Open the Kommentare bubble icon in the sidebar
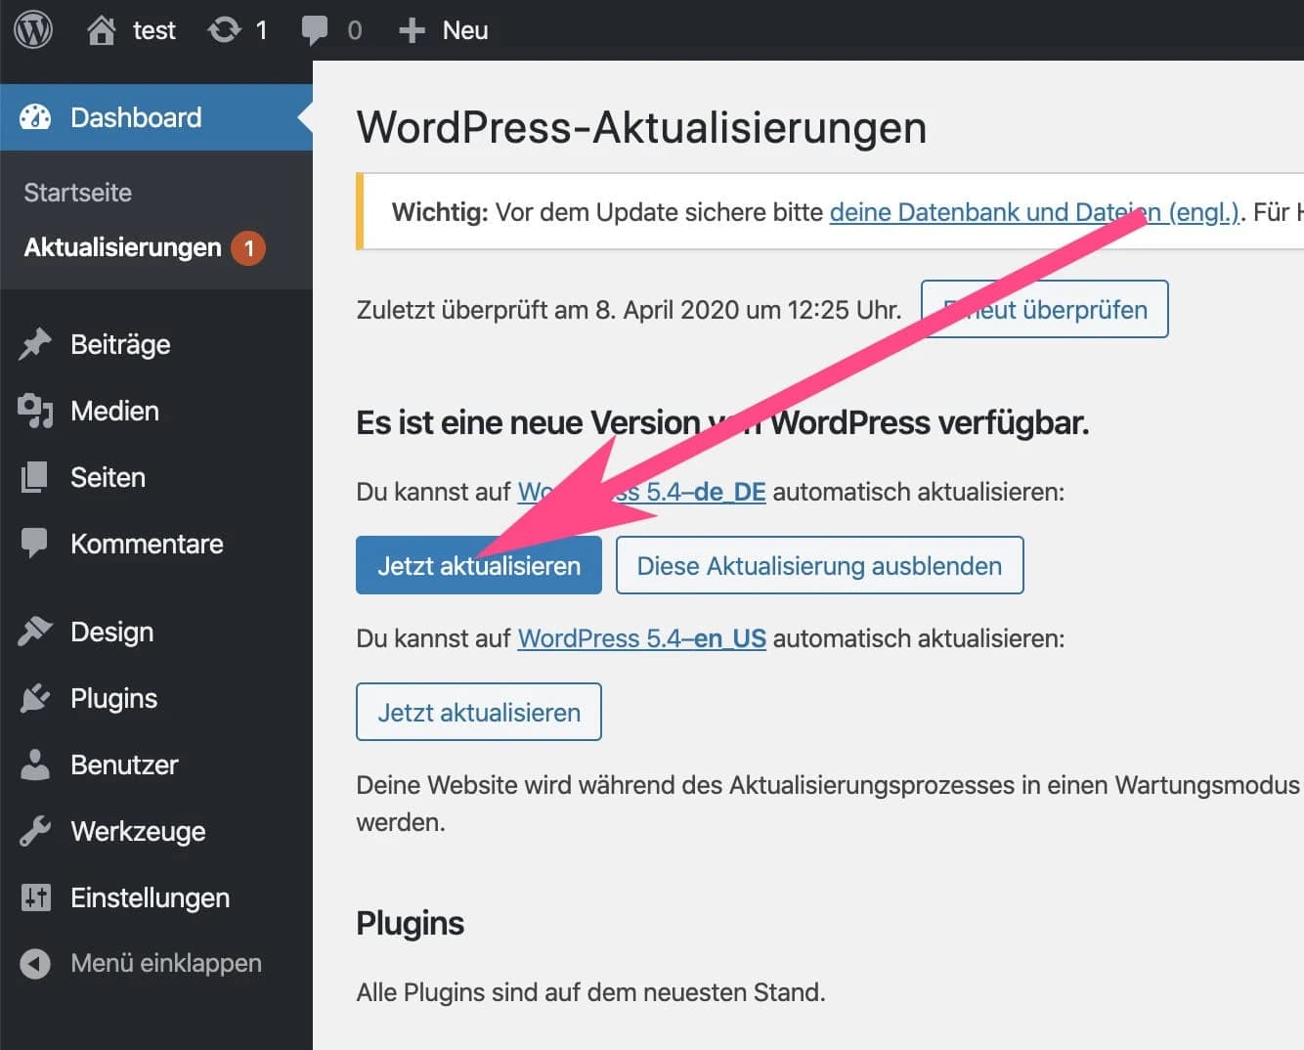Viewport: 1304px width, 1050px height. pyautogui.click(x=34, y=544)
